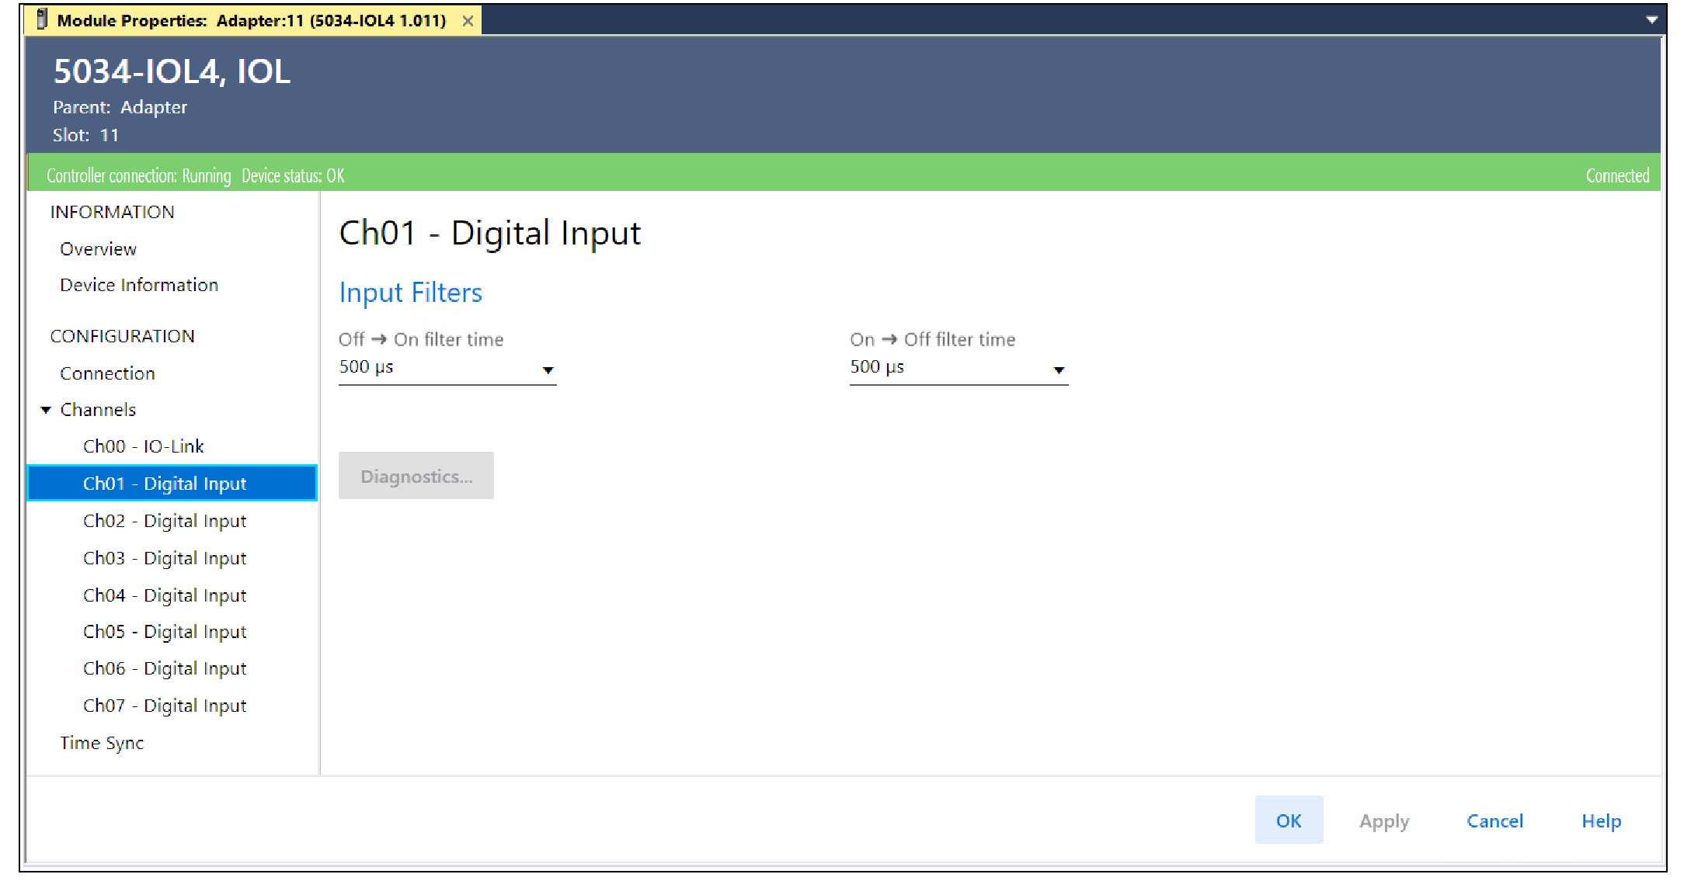
Task: Select Ch05 - Digital Input channel
Action: 165,632
